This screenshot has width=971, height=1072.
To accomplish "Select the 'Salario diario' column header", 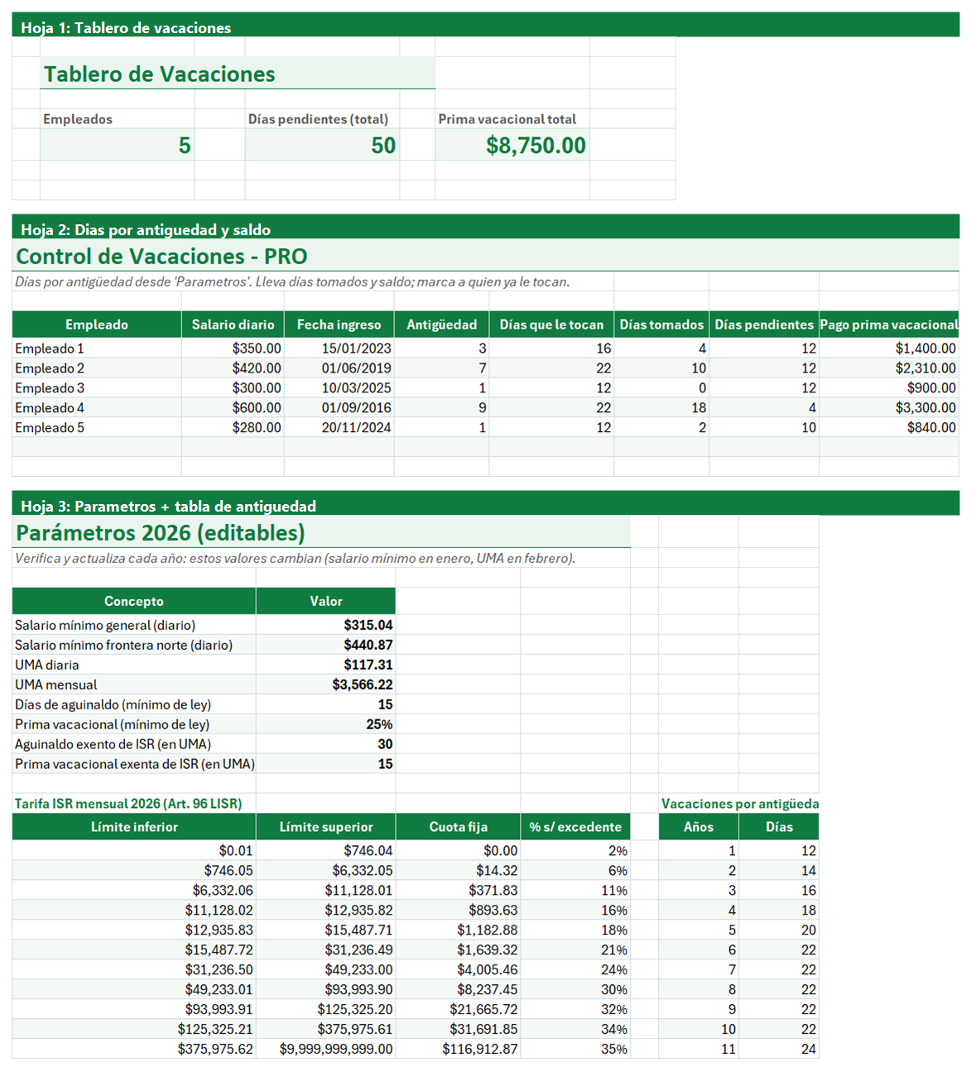I will tap(233, 324).
